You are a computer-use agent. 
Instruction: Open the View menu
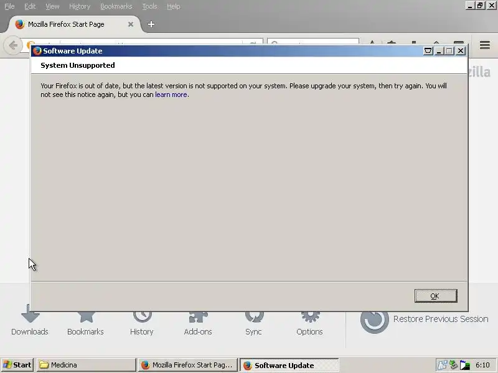[x=52, y=6]
